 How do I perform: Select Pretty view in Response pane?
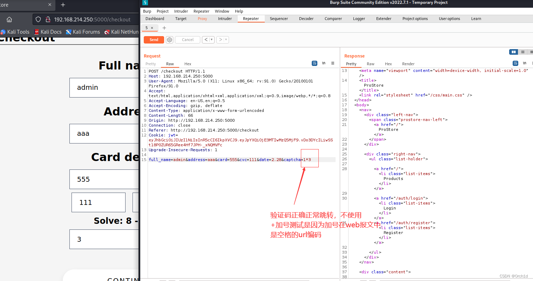351,64
